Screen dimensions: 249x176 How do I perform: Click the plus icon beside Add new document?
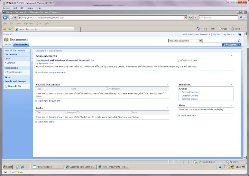(x=36, y=101)
